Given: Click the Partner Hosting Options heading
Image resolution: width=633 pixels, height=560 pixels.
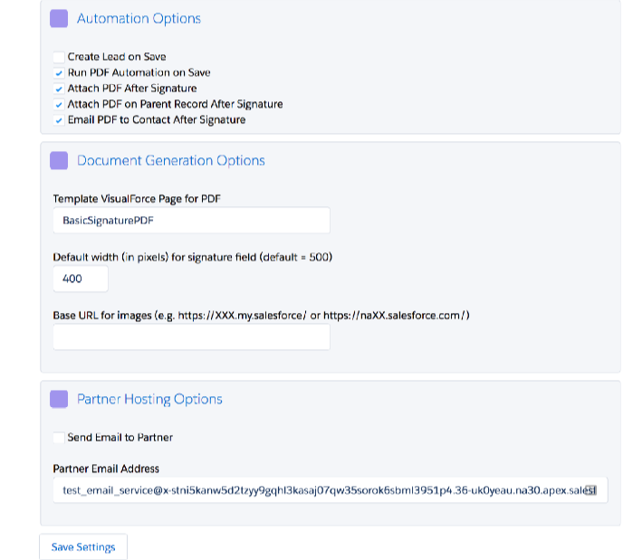Looking at the screenshot, I should [149, 399].
